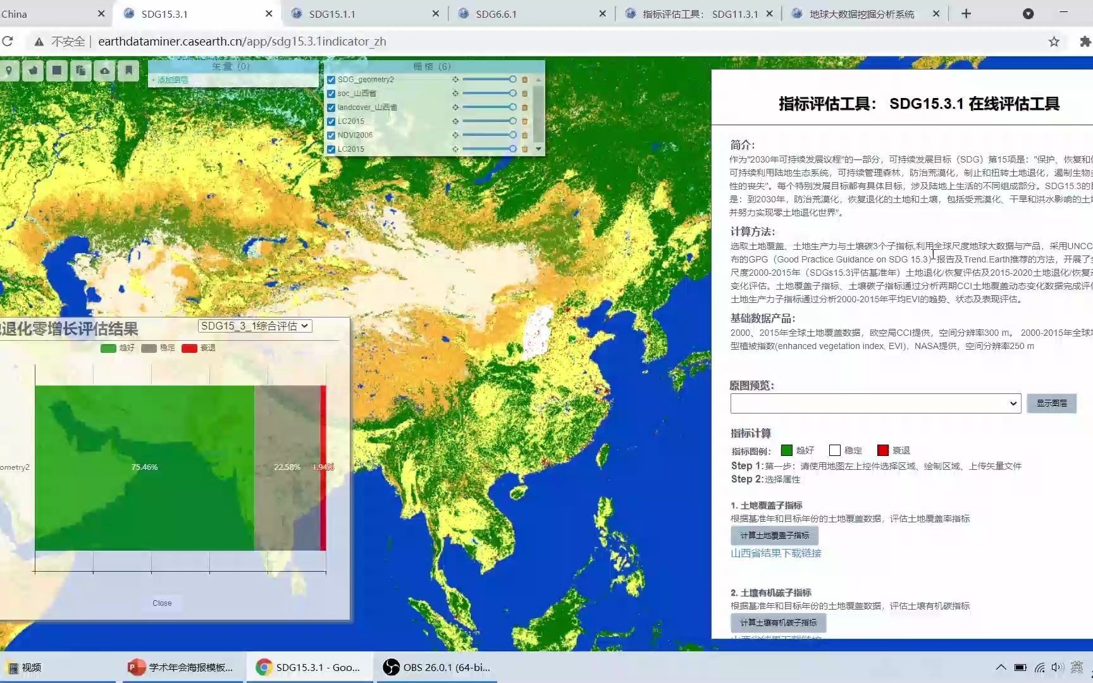Screen dimensions: 1093x683
Task: Select the polygon drawing tool
Action: click(33, 70)
